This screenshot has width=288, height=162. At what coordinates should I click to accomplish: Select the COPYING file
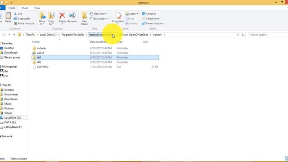95,67
